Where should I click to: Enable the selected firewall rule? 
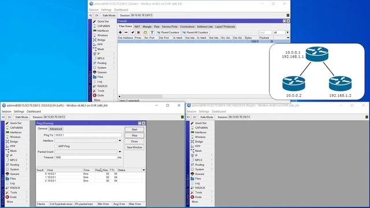pyautogui.click(x=132, y=32)
